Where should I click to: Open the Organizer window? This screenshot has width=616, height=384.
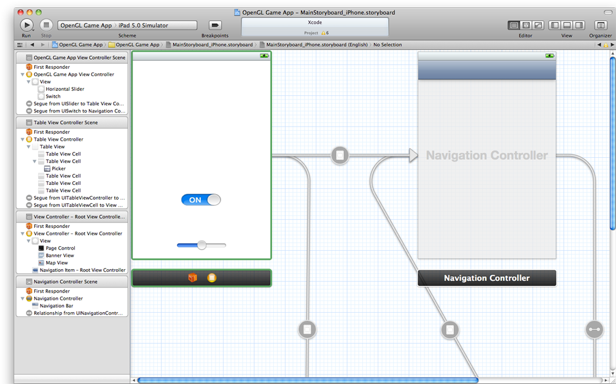click(600, 25)
